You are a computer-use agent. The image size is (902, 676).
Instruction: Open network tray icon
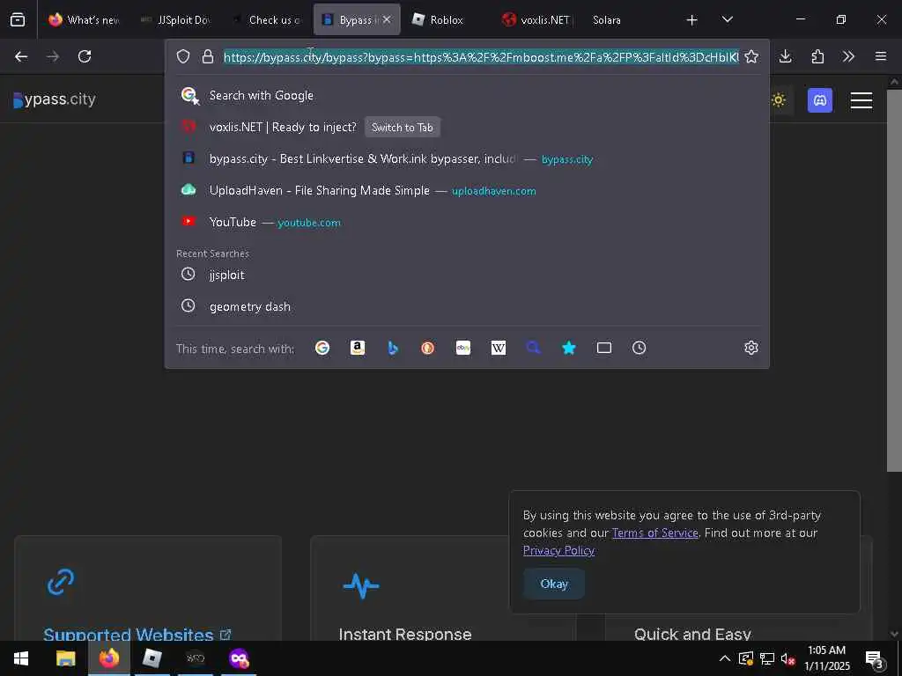click(767, 658)
